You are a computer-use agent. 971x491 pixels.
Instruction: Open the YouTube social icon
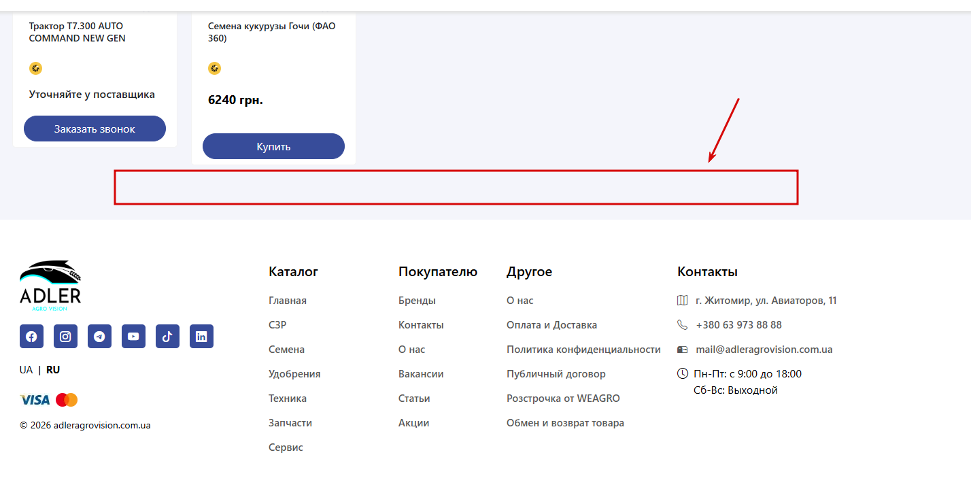133,337
